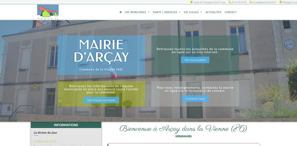Click the Voir les actualités button

[x=195, y=60]
